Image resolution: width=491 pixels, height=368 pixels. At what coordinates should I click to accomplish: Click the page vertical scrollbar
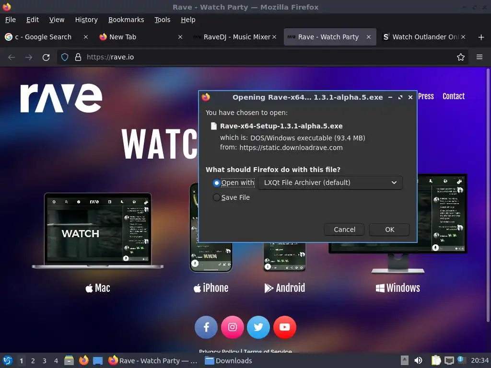[488, 195]
